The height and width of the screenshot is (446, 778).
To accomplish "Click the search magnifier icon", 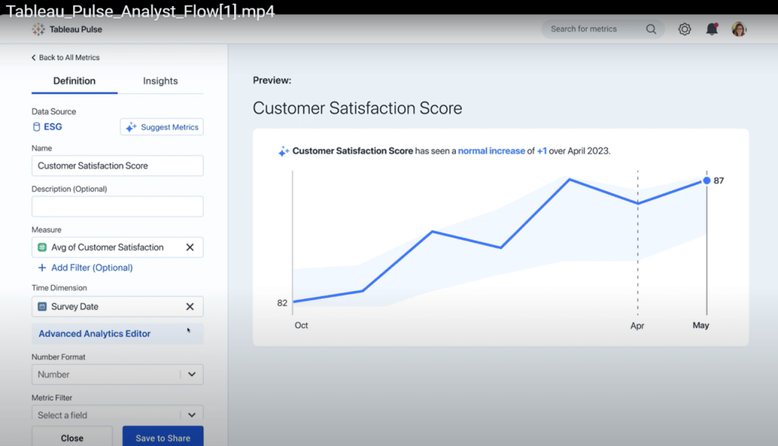I will (651, 29).
